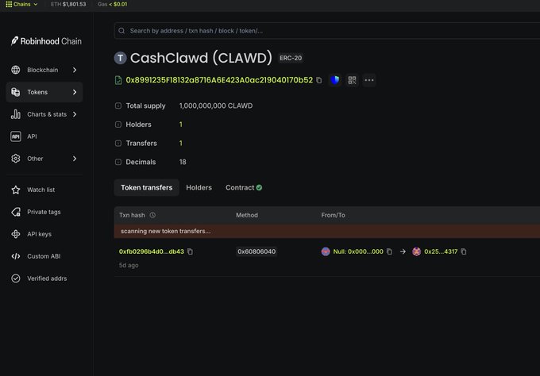The image size is (540, 376).
Task: Click the Decimals info icon
Action: [x=118, y=162]
